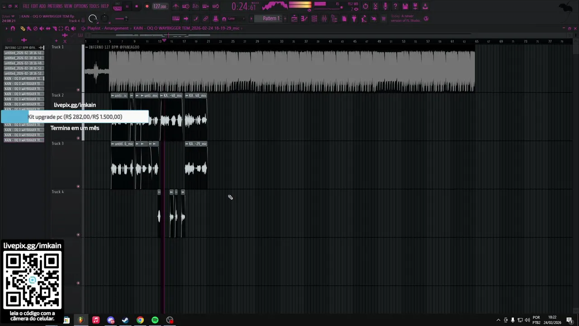
Task: Open the ADD menu
Action: click(x=43, y=6)
